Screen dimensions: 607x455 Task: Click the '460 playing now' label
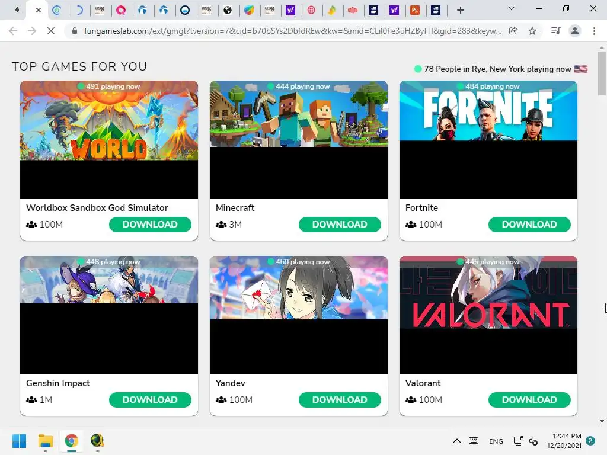point(303,261)
